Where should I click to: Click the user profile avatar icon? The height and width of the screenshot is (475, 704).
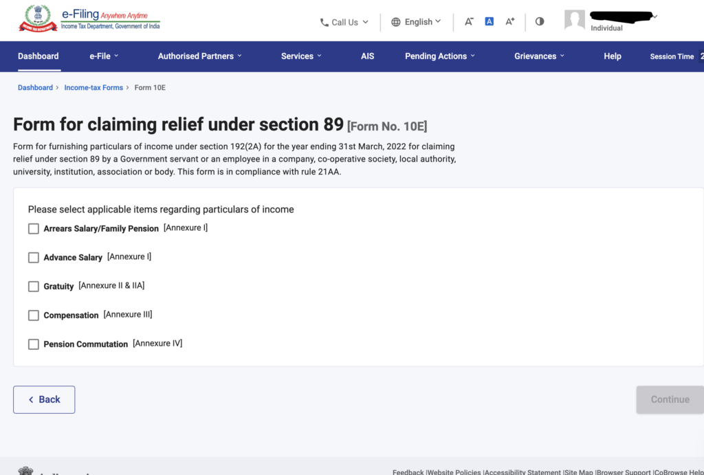tap(575, 21)
